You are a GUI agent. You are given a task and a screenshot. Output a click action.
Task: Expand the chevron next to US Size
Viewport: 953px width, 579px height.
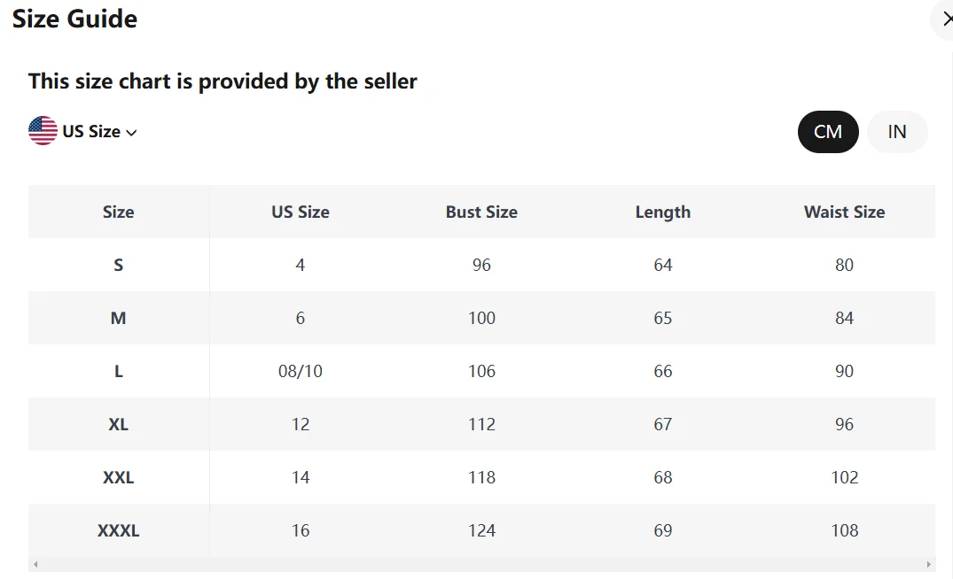pyautogui.click(x=131, y=132)
